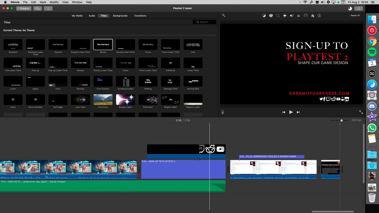Screen dimensions: 379x213
Task: Open the Apple menu
Action: point(5,2)
